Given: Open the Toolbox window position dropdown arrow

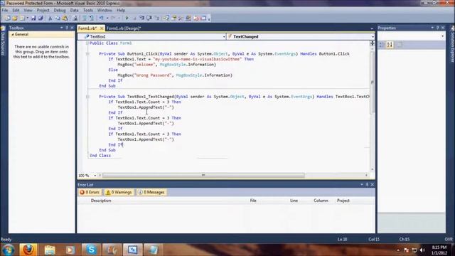Looking at the screenshot, I should 62,28.
